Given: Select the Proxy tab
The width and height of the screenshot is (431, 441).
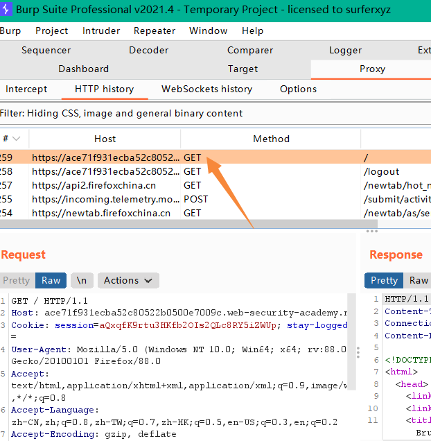Looking at the screenshot, I should coord(372,69).
